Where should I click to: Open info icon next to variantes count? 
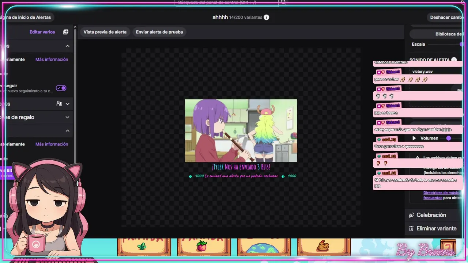(267, 17)
